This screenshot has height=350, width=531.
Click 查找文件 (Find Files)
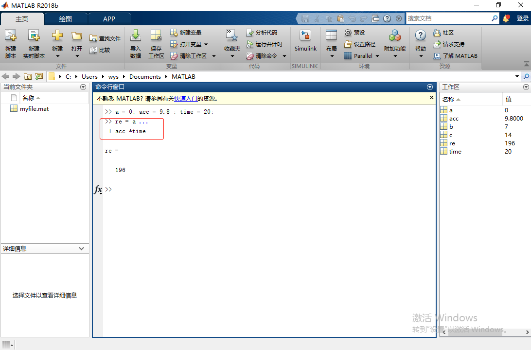(x=105, y=38)
